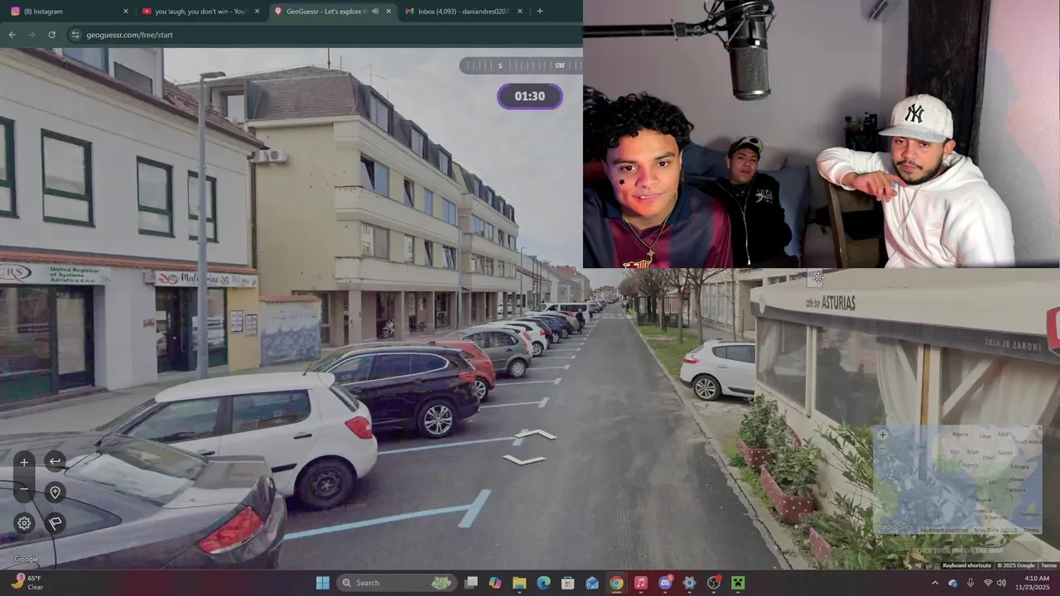Open the Windows Start menu
This screenshot has height=596, width=1060.
click(322, 583)
